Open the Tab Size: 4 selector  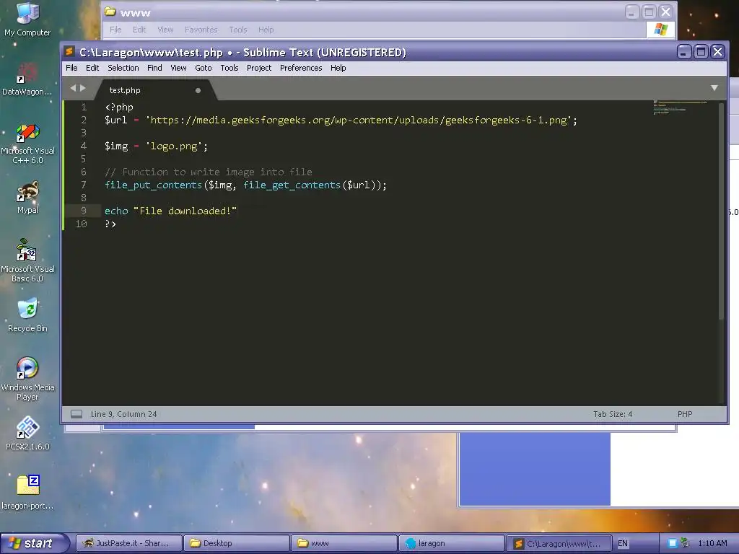[x=613, y=414]
